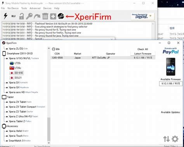The image size is (184, 147).
Task: Click device tree scrollbar down arrow
Action: [49, 143]
